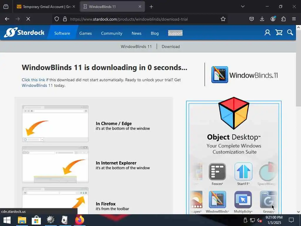Open Microsoft Store from taskbar
This screenshot has width=301, height=226.
[36, 220]
